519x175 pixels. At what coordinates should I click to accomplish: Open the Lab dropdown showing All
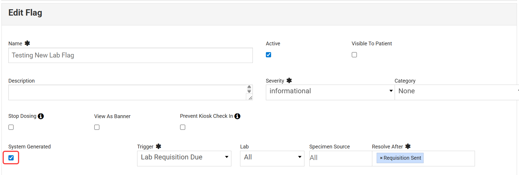click(x=272, y=159)
